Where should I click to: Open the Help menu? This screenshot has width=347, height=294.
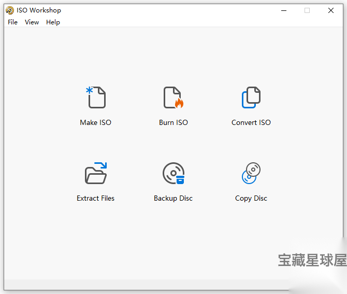click(53, 22)
